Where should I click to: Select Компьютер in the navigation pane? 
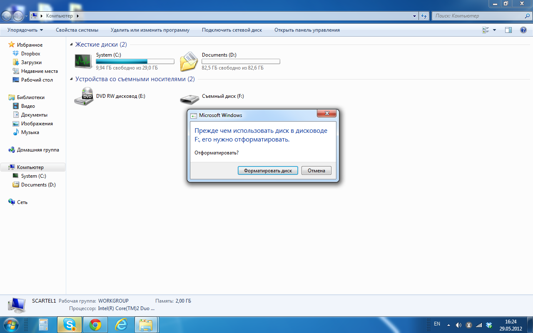(x=30, y=167)
